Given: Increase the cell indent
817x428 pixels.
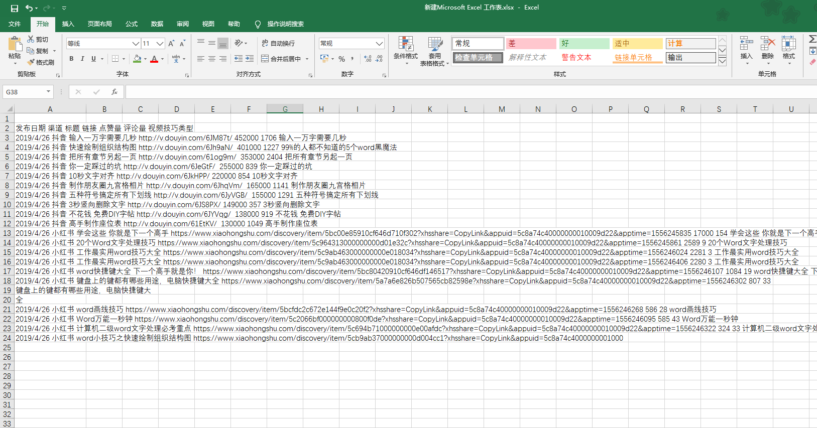Looking at the screenshot, I should pos(250,59).
